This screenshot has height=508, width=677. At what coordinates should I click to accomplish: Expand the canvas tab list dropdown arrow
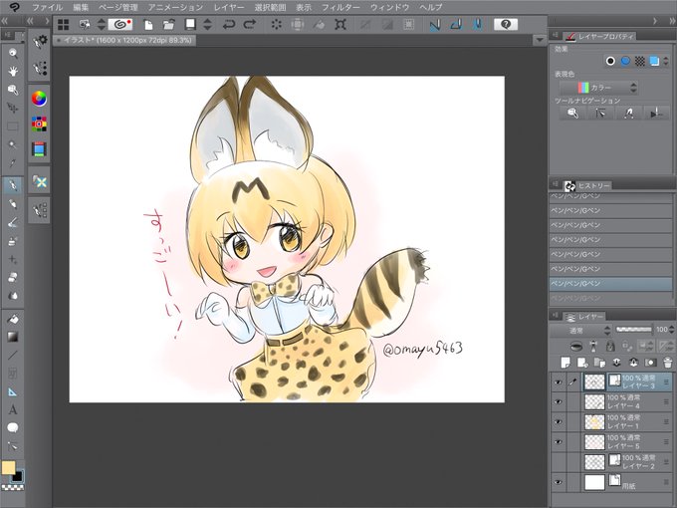[x=540, y=41]
